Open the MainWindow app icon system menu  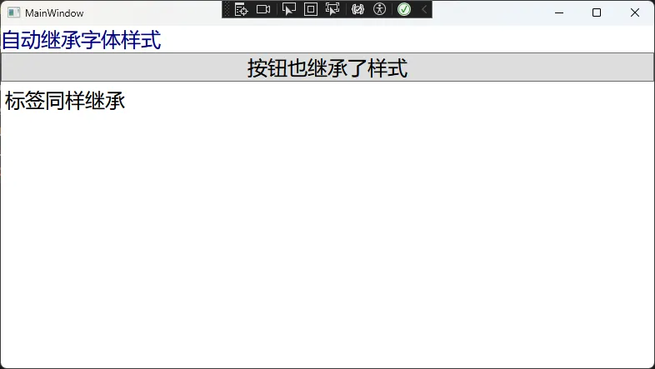[13, 12]
